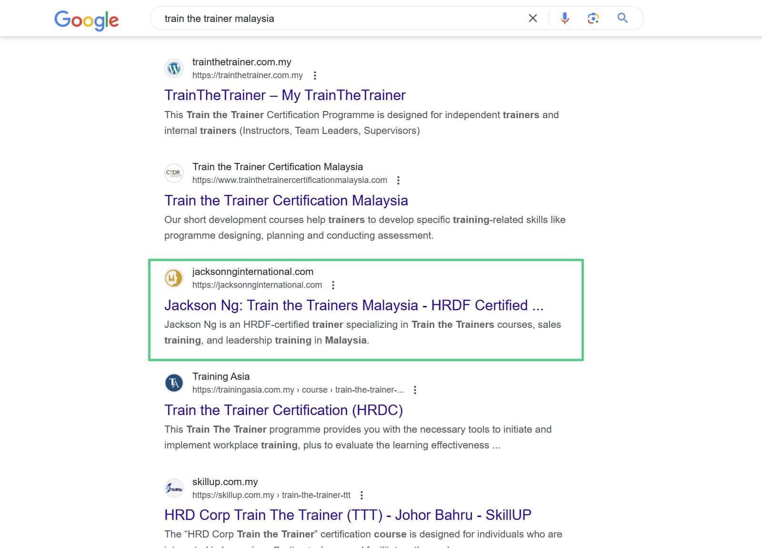
Task: Open more options for trainthetrainercertificationmalaysia.com result
Action: (x=399, y=180)
